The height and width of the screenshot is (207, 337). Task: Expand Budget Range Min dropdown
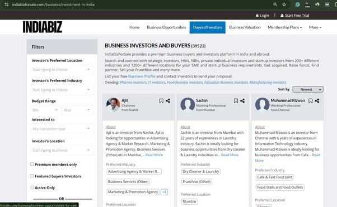tap(45, 110)
